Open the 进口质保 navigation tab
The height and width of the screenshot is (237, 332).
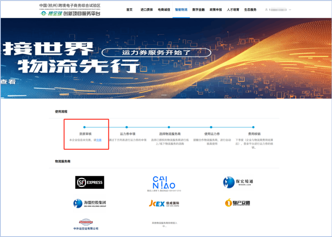click(x=146, y=10)
